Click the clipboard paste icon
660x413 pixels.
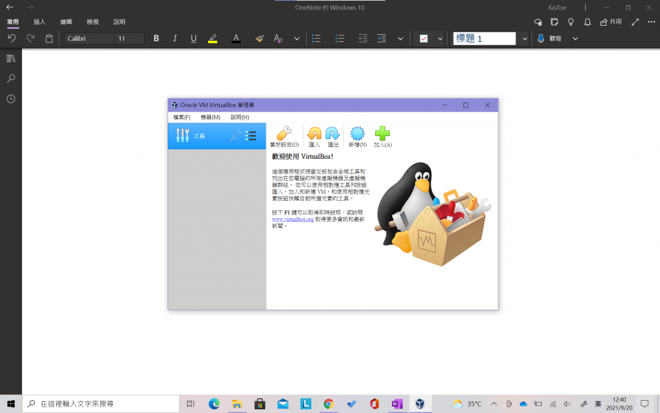(49, 38)
